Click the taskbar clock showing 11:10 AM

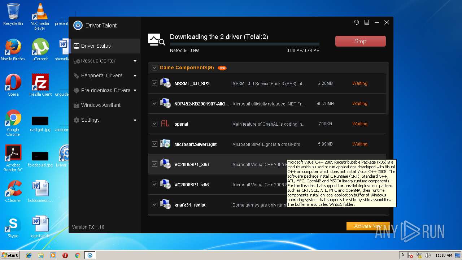pos(444,255)
